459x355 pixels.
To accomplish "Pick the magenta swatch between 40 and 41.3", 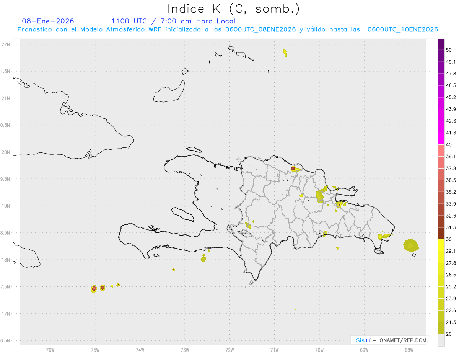I will click(441, 139).
